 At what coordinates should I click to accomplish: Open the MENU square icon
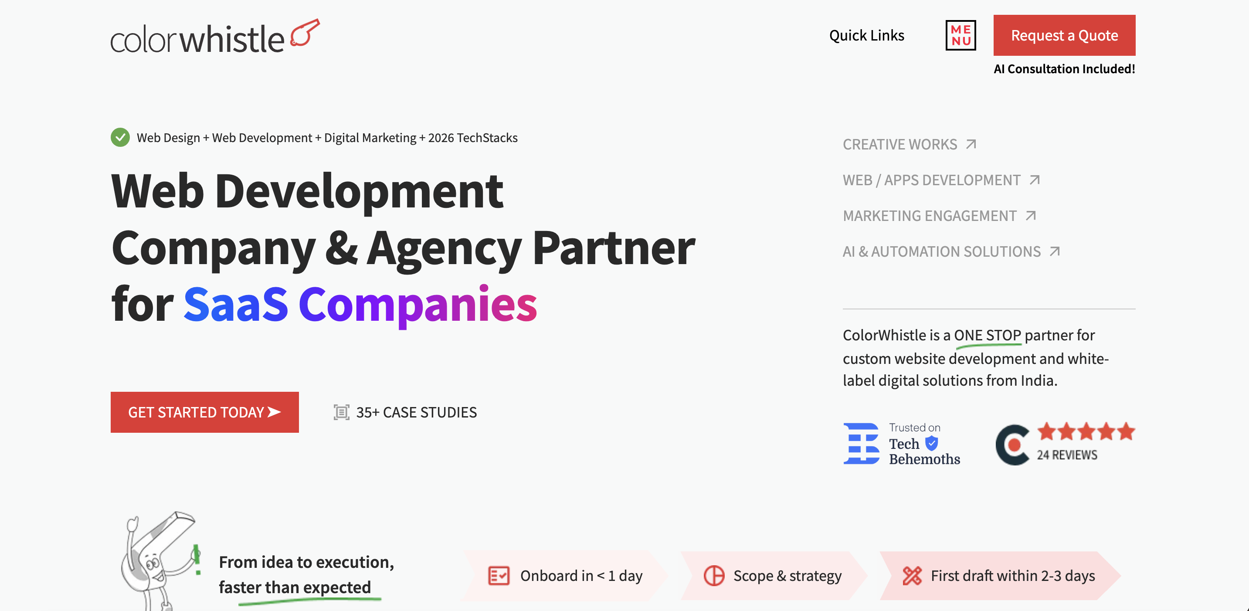click(961, 35)
